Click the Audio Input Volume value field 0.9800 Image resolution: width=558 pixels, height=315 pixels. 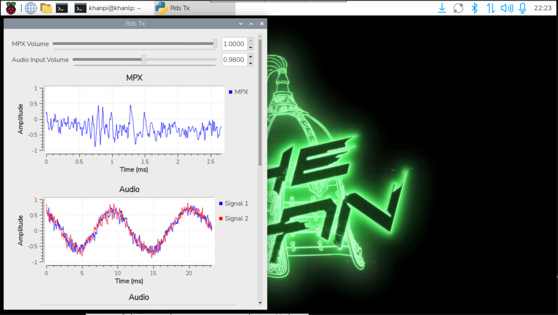(234, 59)
